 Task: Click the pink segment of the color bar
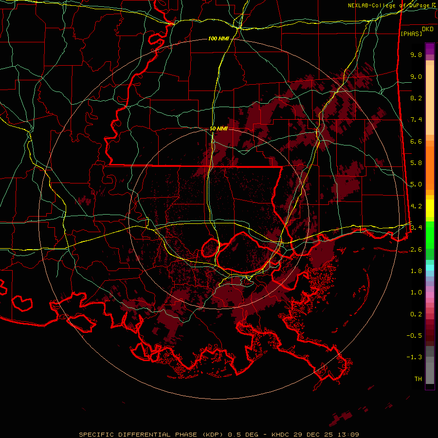430,295
